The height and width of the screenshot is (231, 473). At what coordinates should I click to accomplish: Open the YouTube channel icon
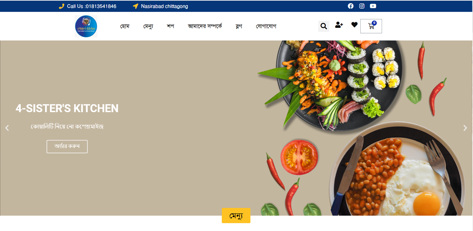point(373,6)
